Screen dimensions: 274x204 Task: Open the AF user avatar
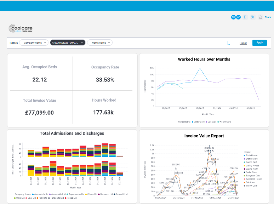click(x=238, y=17)
